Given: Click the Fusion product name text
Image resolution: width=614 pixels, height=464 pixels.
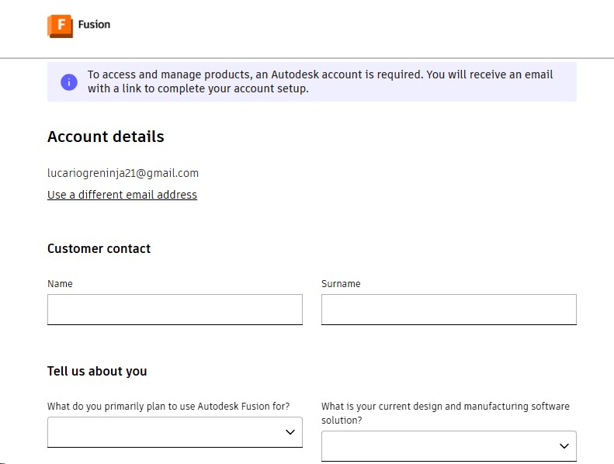Looking at the screenshot, I should [x=94, y=25].
